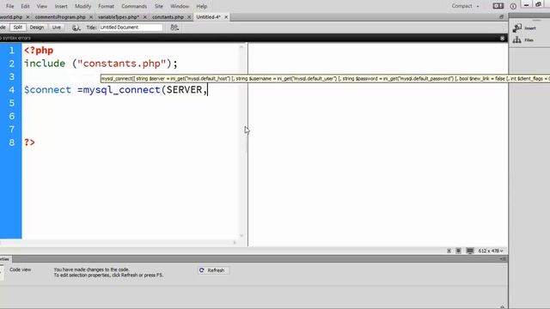Image resolution: width=550 pixels, height=309 pixels.
Task: Open the Format menu
Action: click(106, 6)
